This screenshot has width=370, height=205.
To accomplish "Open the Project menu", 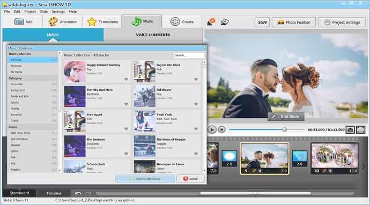I will click(30, 11).
